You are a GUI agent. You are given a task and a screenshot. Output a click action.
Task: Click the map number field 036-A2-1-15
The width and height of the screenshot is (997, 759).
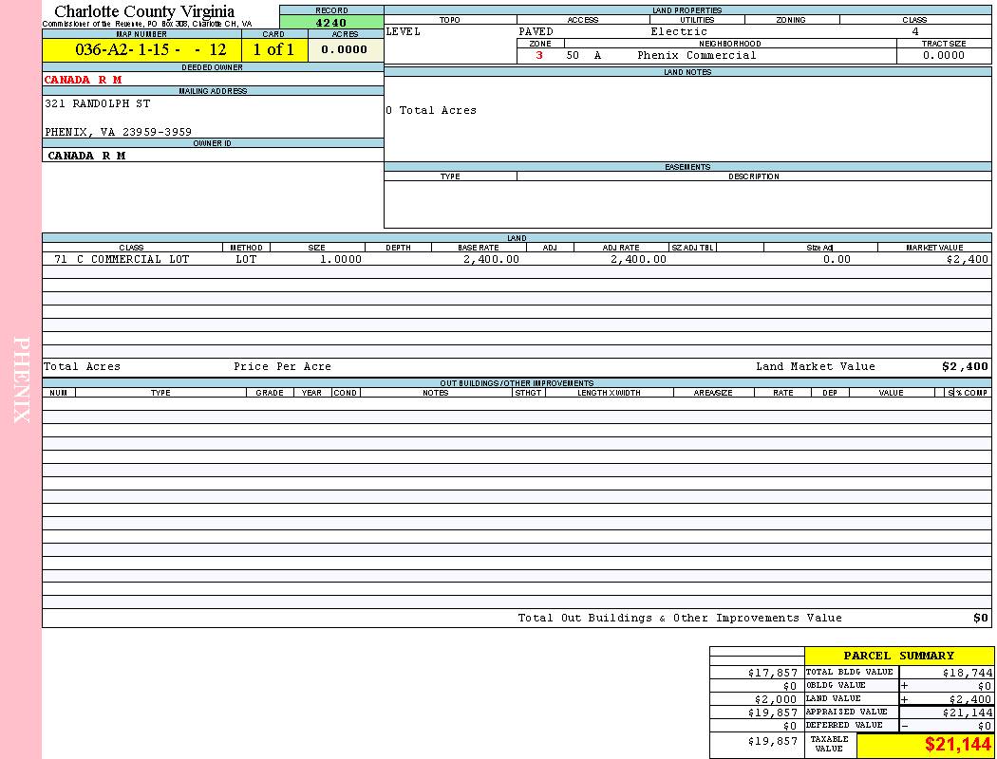pyautogui.click(x=141, y=50)
